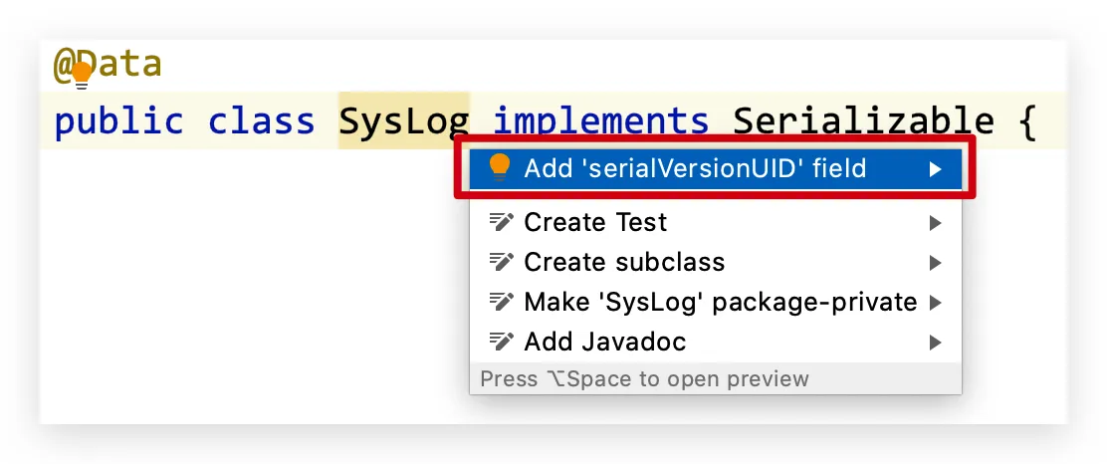Viewport: 1107px width, 464px height.
Task: Click 'Press ⌥Space to open preview' hint
Action: coord(644,378)
